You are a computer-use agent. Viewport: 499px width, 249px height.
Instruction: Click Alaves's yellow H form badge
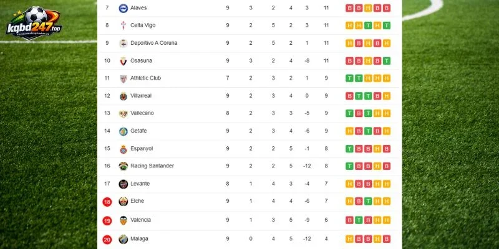point(368,8)
